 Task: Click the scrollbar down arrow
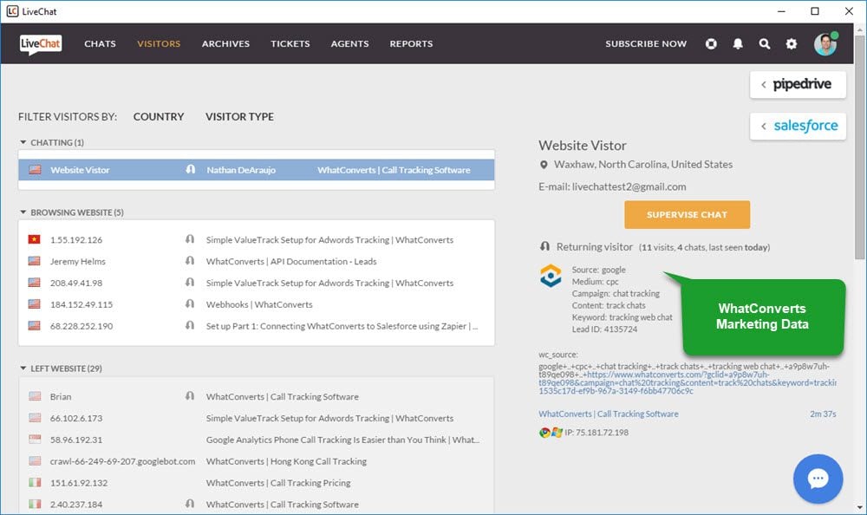859,507
